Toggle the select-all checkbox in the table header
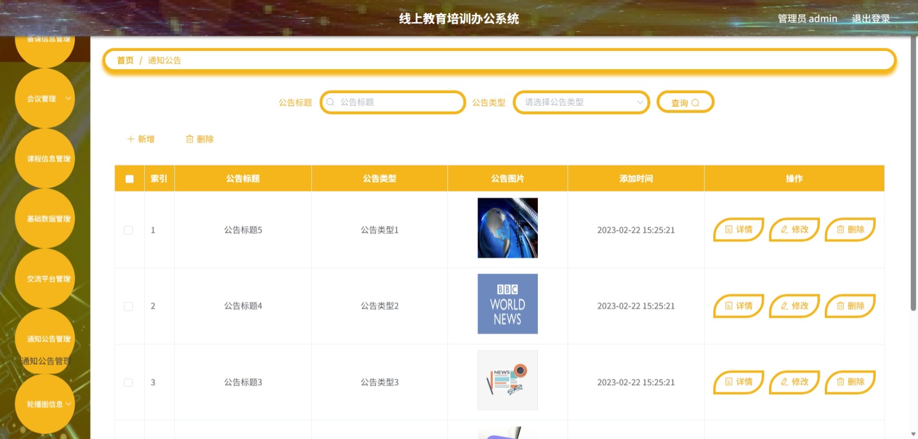The height and width of the screenshot is (439, 918). click(x=130, y=179)
